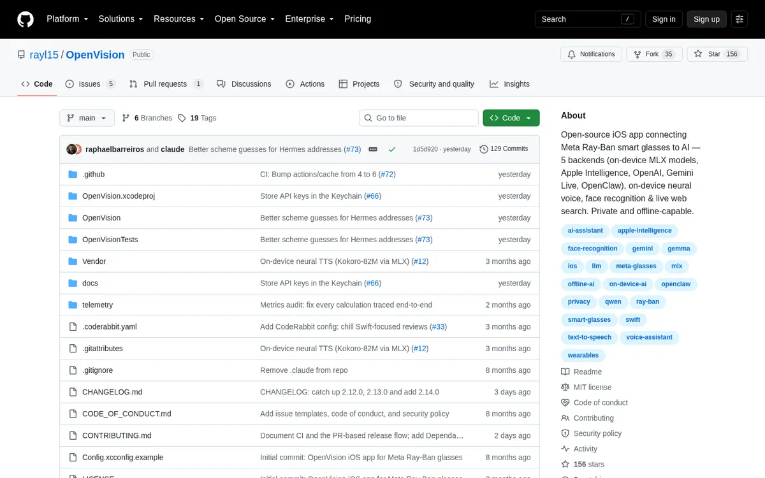The image size is (765, 478).
Task: Switch to the Pull requests tab
Action: click(x=166, y=84)
